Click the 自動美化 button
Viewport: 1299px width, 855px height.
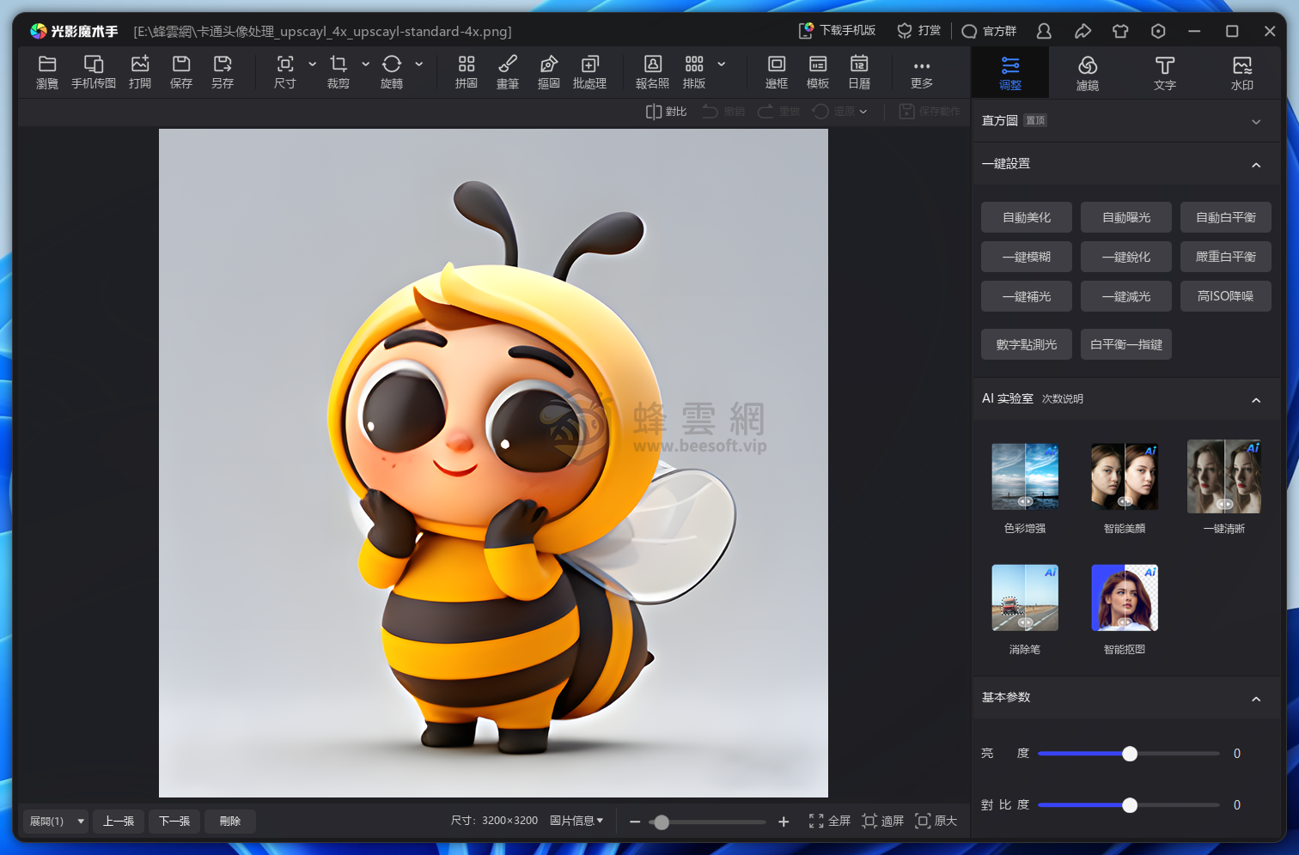[x=1027, y=217]
